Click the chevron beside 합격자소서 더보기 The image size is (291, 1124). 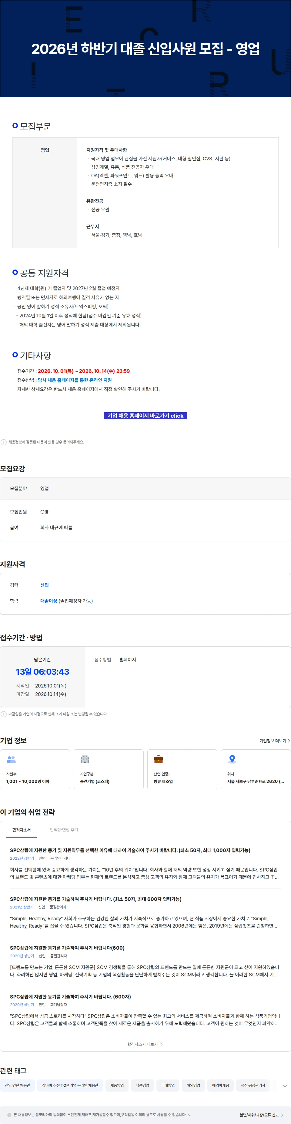(x=162, y=1045)
